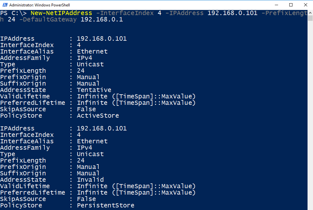Image resolution: width=313 pixels, height=210 pixels.
Task: Click the 192.168.0.1 gateway address
Action: [102, 20]
